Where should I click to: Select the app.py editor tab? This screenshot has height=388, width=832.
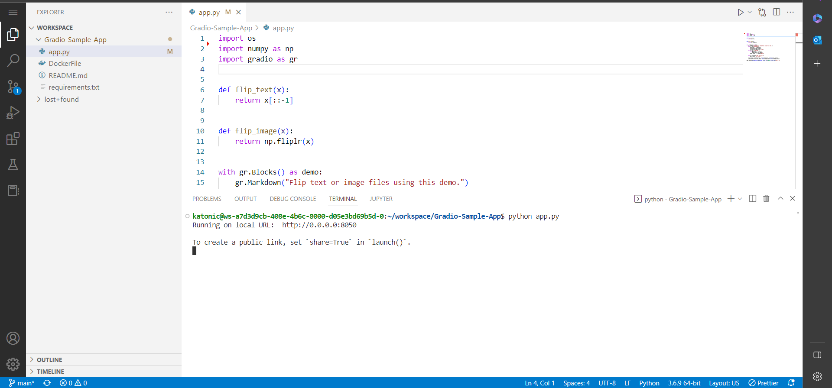(x=215, y=12)
